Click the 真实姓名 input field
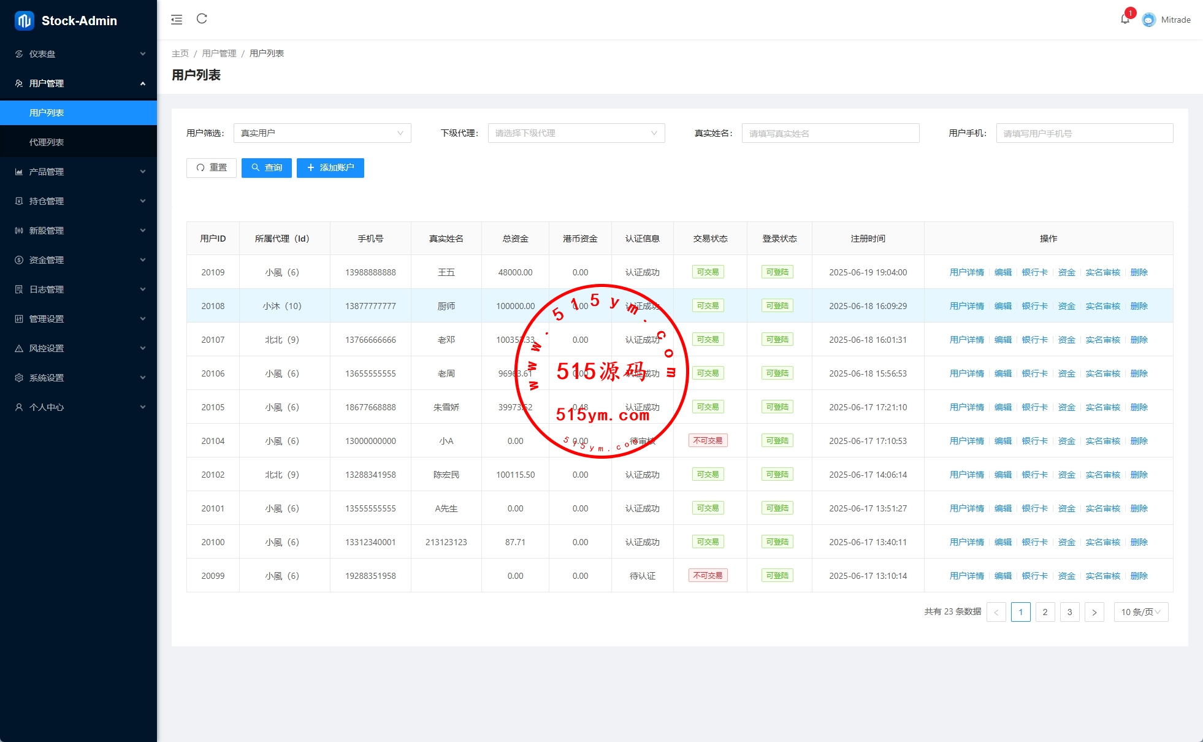This screenshot has width=1203, height=742. [x=830, y=133]
